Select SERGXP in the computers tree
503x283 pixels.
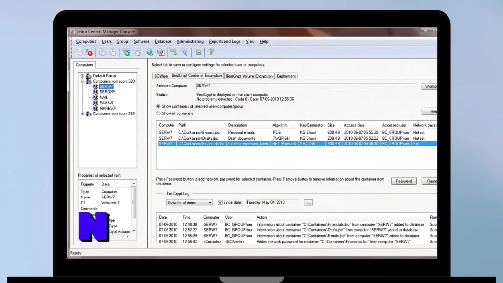107,92
